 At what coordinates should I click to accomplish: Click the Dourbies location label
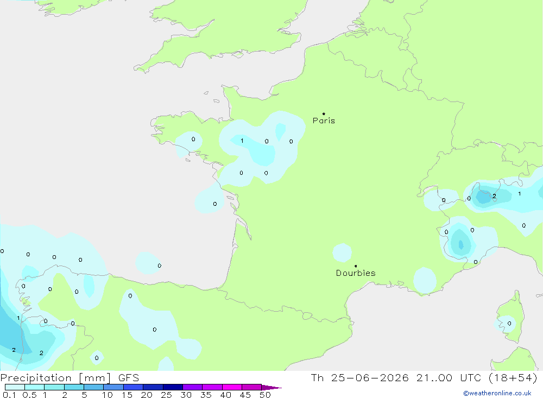point(356,273)
